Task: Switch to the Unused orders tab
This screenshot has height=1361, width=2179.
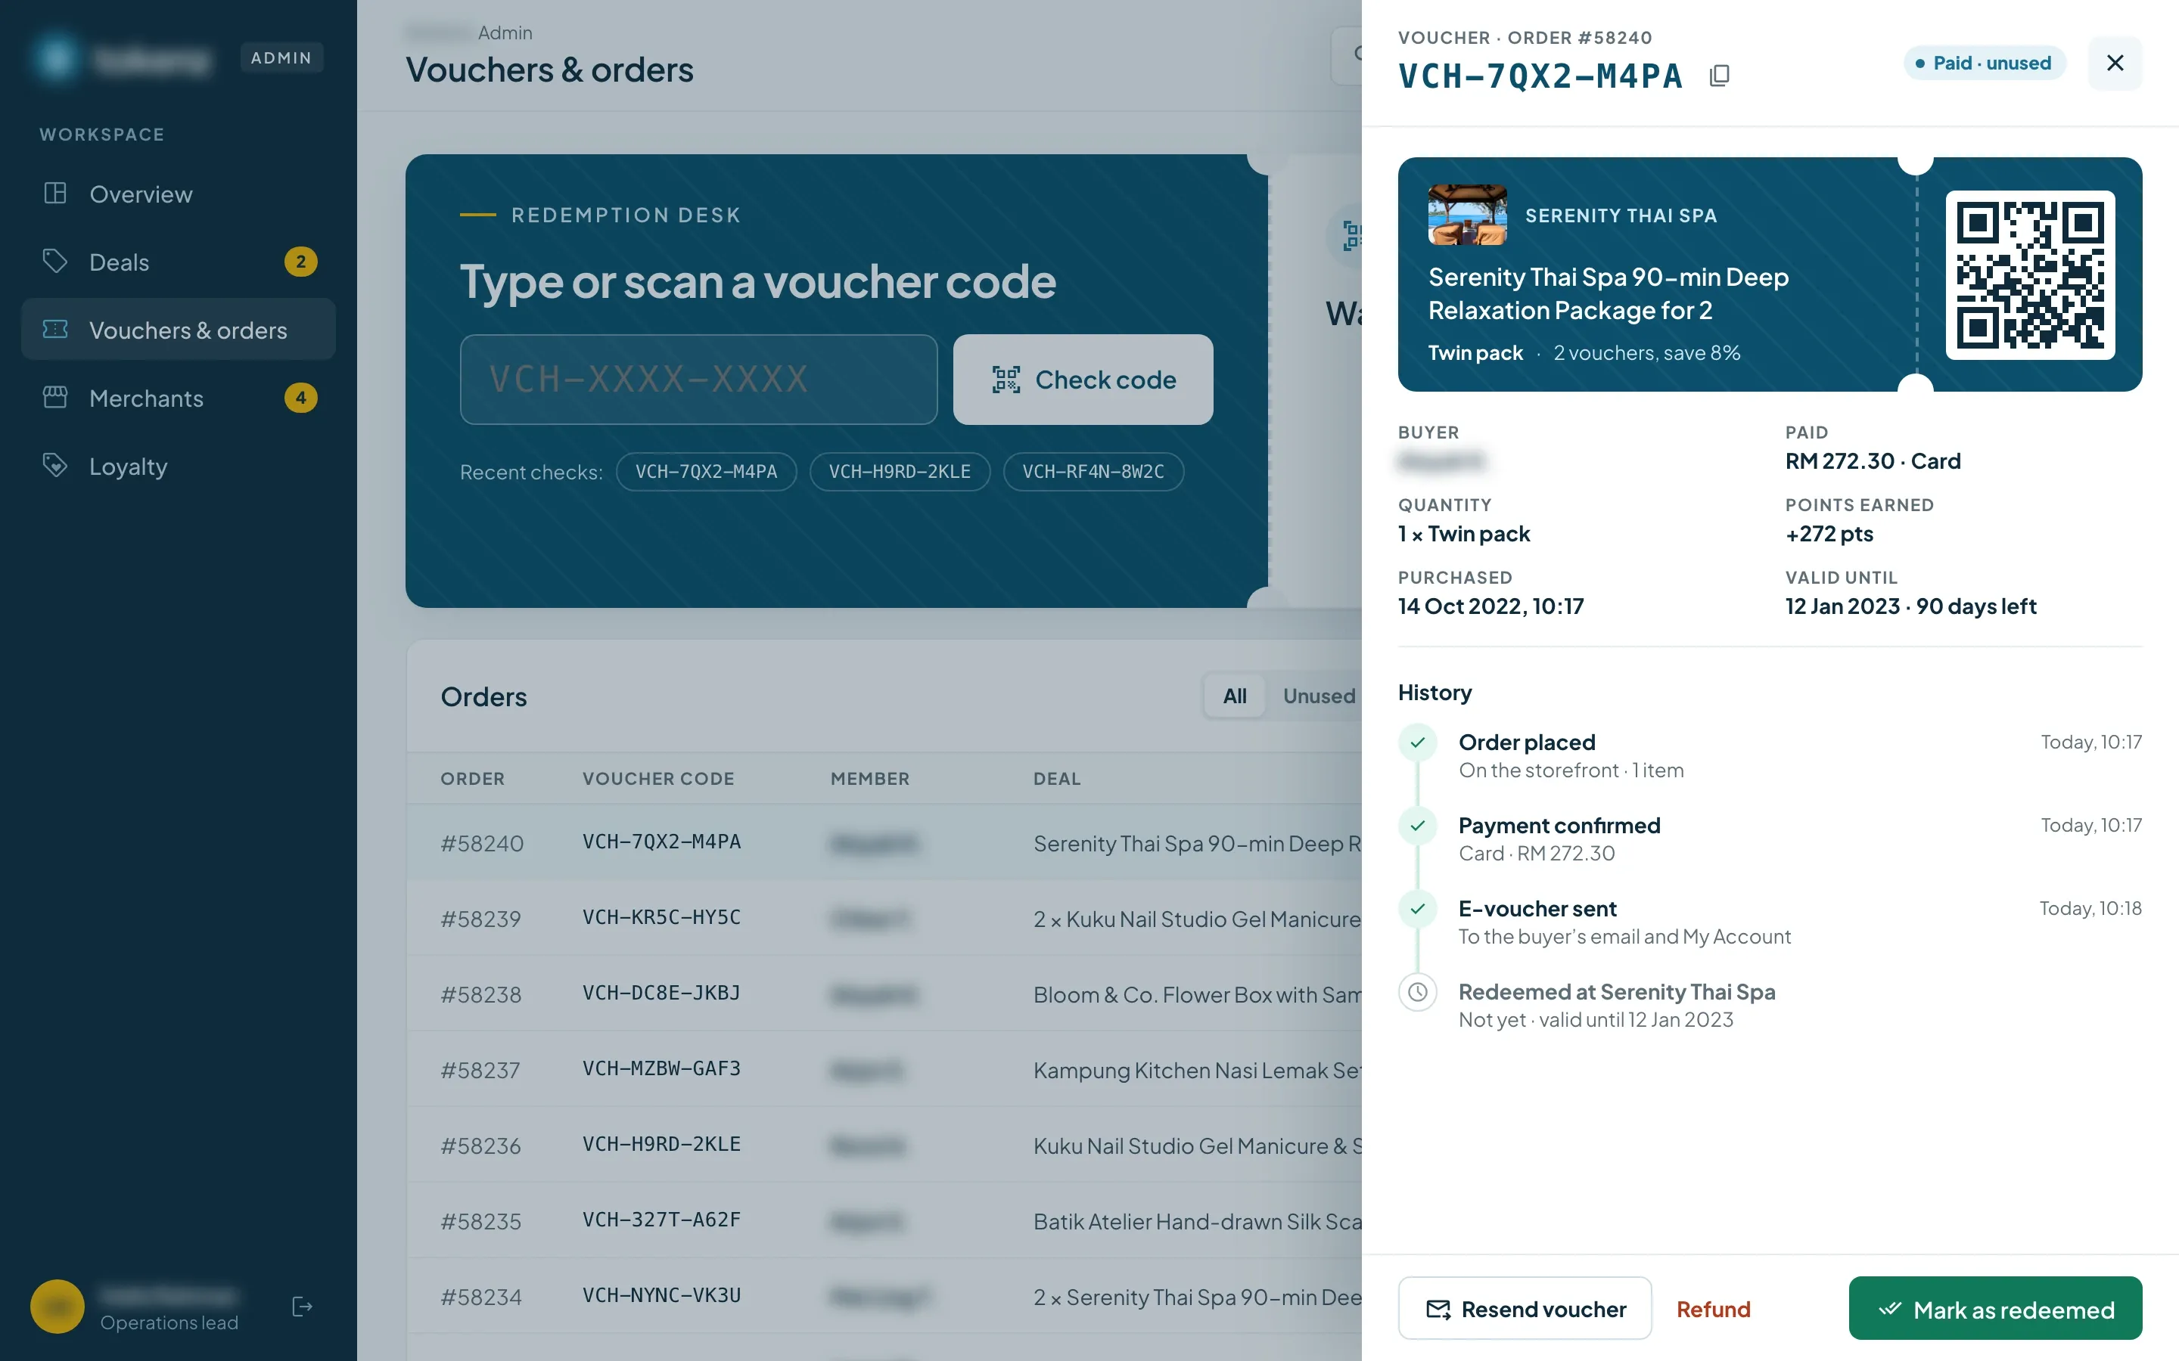Action: (x=1318, y=696)
